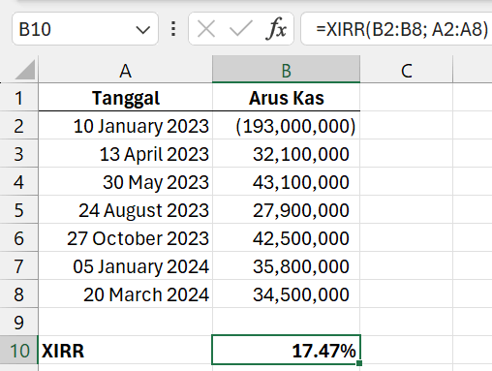Image resolution: width=492 pixels, height=371 pixels.
Task: Select cell with 30 May 2023
Action: [x=125, y=181]
